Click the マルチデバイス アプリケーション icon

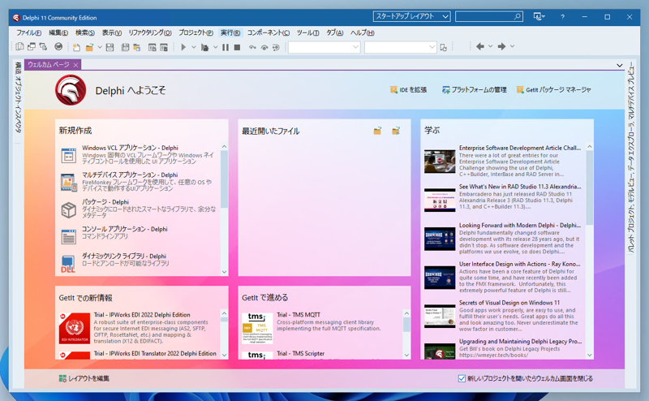click(68, 183)
